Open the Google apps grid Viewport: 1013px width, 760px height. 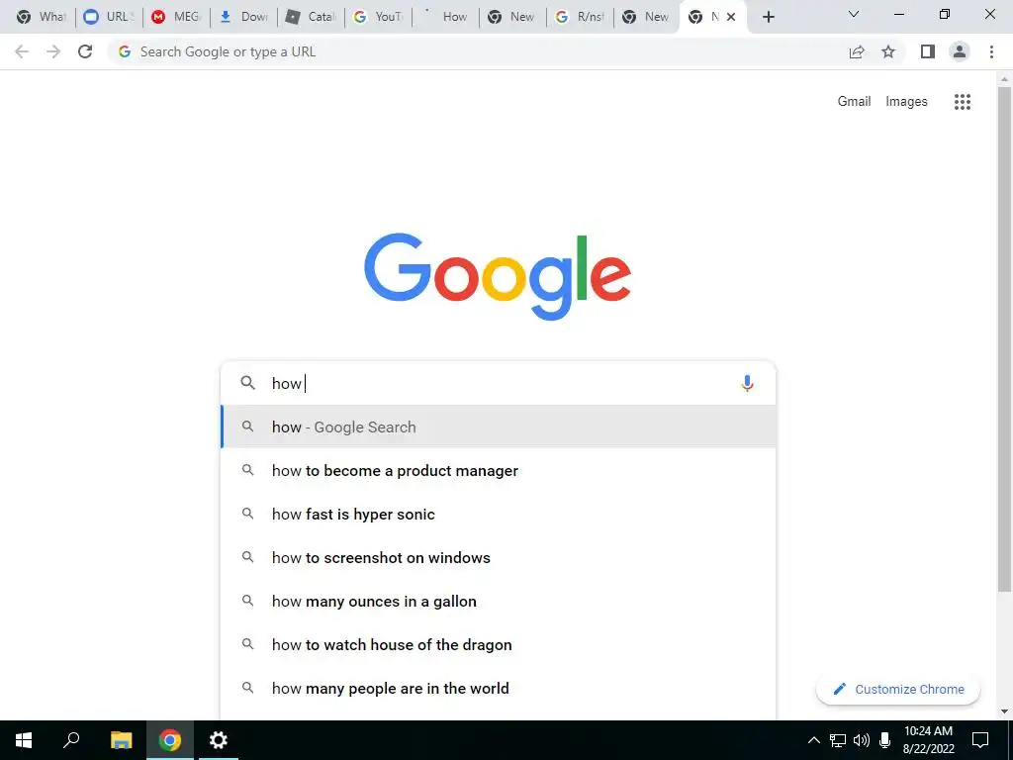[x=962, y=102]
